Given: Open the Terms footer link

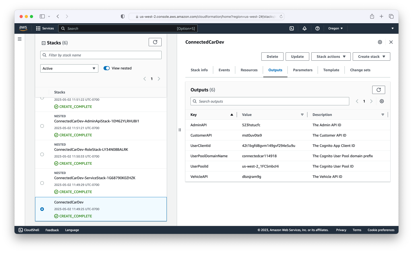Looking at the screenshot, I should pyautogui.click(x=357, y=230).
